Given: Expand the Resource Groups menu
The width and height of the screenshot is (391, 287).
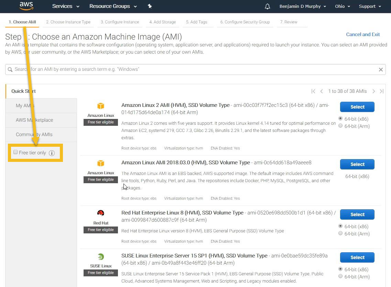Looking at the screenshot, I should pos(113,6).
